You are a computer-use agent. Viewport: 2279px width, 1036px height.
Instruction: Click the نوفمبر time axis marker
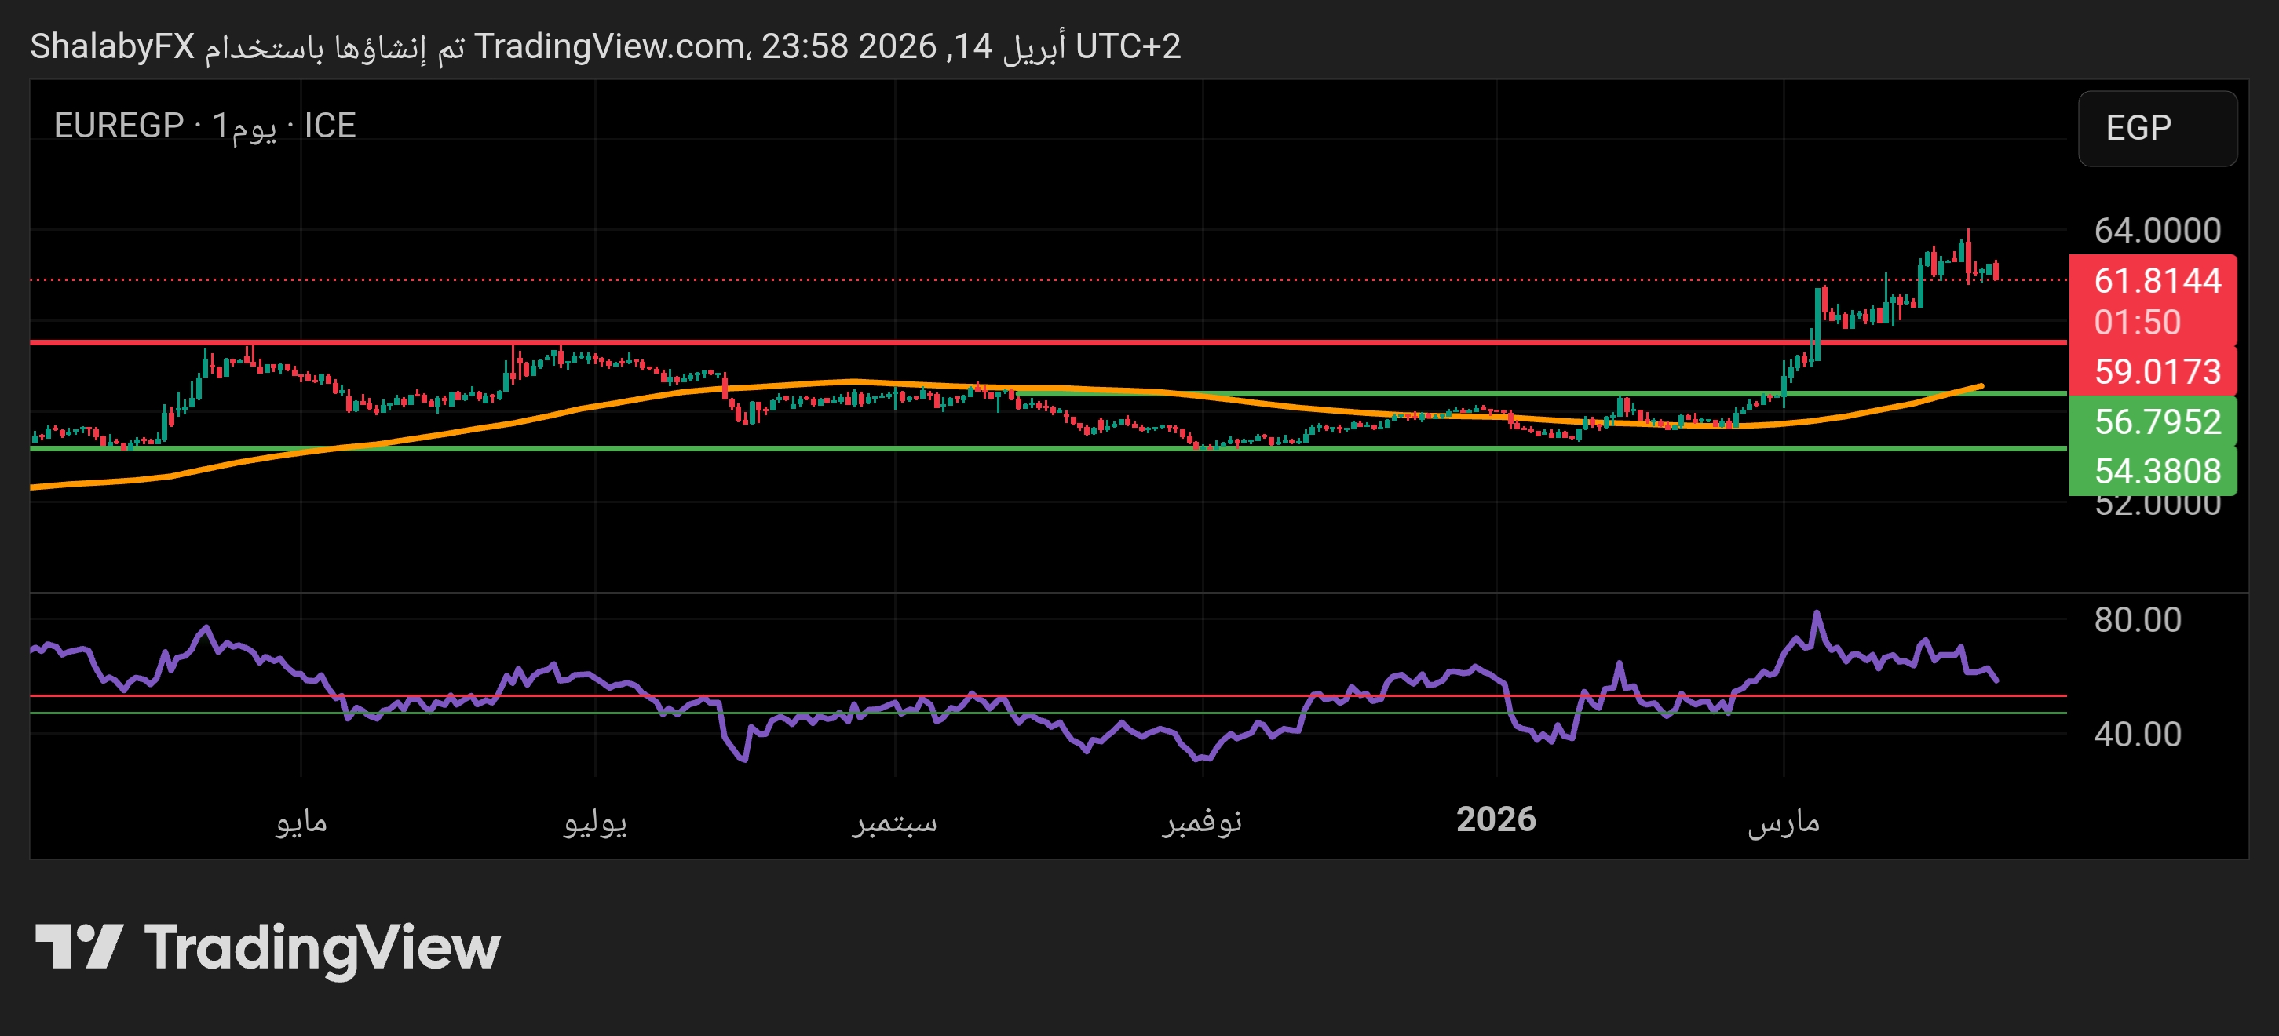pyautogui.click(x=1201, y=821)
